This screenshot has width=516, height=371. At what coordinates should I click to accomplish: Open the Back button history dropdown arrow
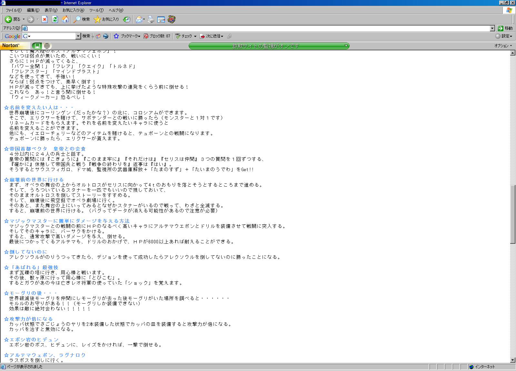(24, 19)
